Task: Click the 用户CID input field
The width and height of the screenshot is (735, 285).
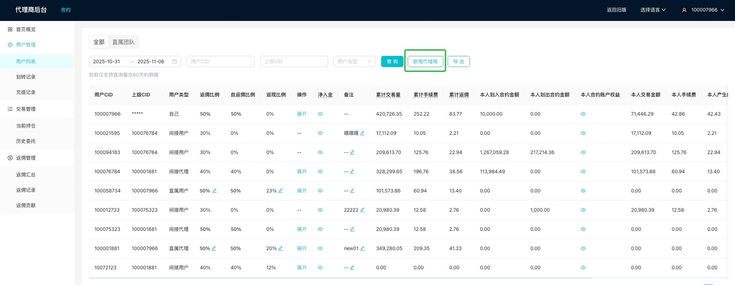Action: pyautogui.click(x=220, y=61)
